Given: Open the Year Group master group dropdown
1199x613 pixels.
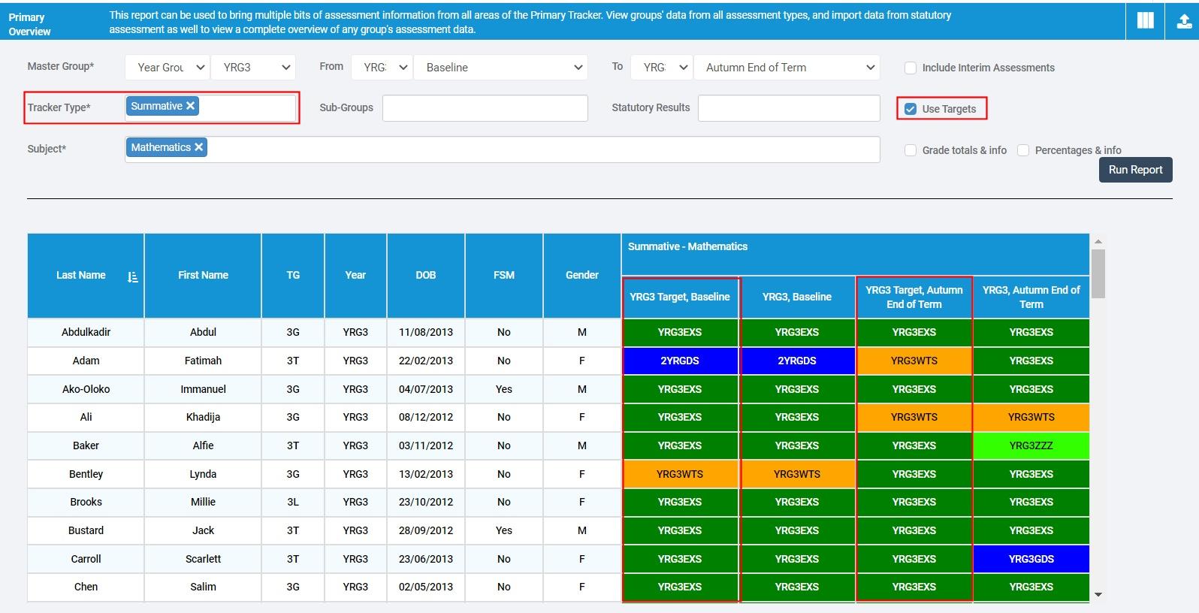Looking at the screenshot, I should (x=168, y=68).
